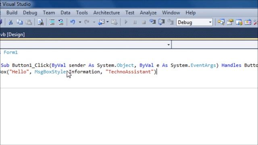Uncomment the selected lines icon
Viewport: 258px width, 145px height.
pyautogui.click(x=61, y=22)
